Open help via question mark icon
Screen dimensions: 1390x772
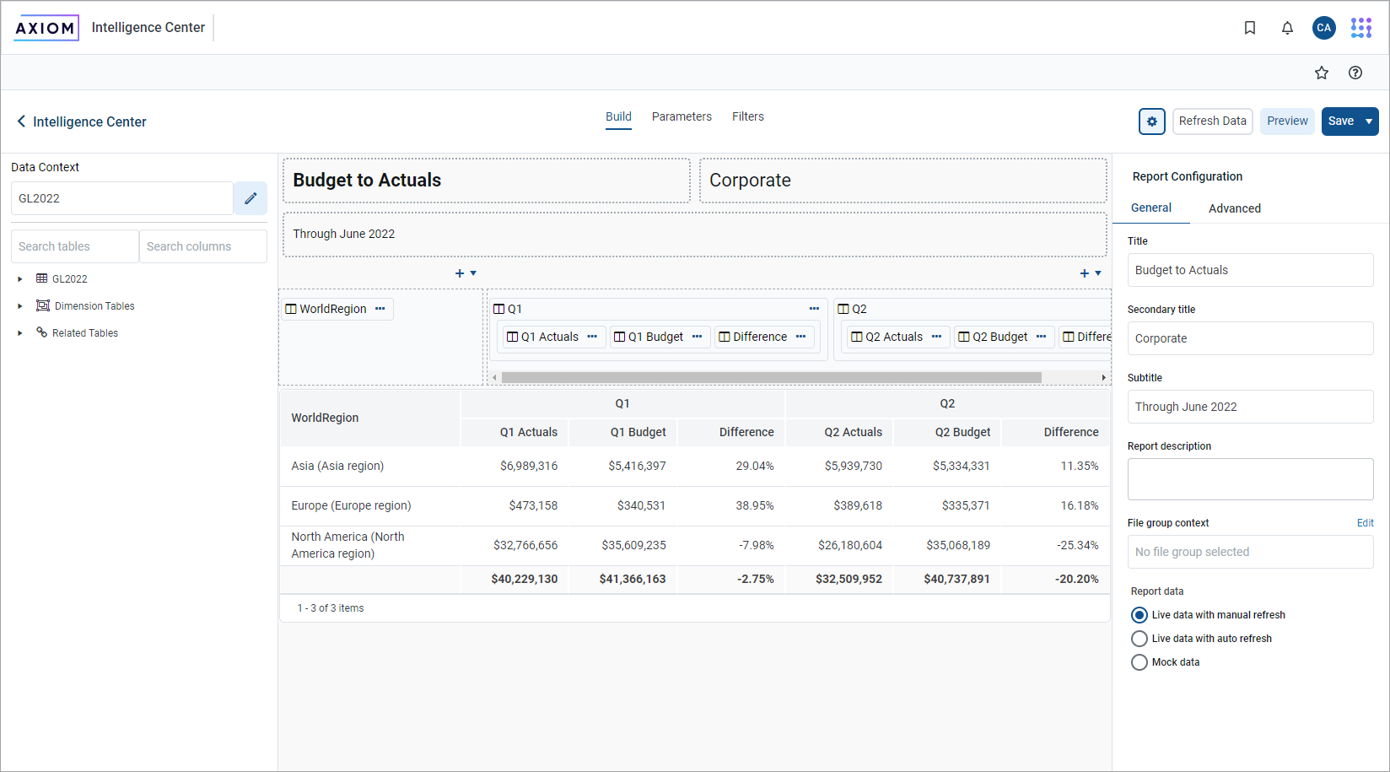(1355, 73)
